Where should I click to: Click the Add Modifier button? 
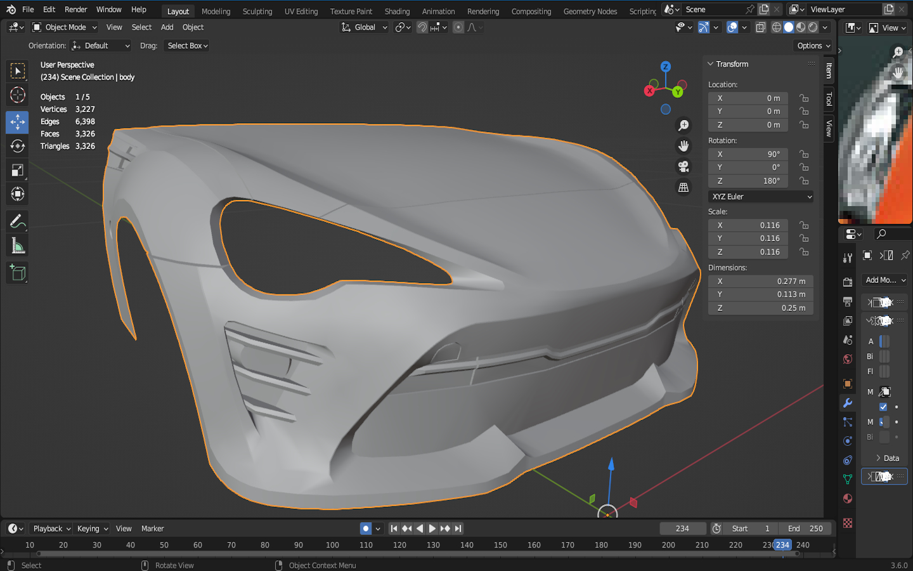[x=884, y=280]
